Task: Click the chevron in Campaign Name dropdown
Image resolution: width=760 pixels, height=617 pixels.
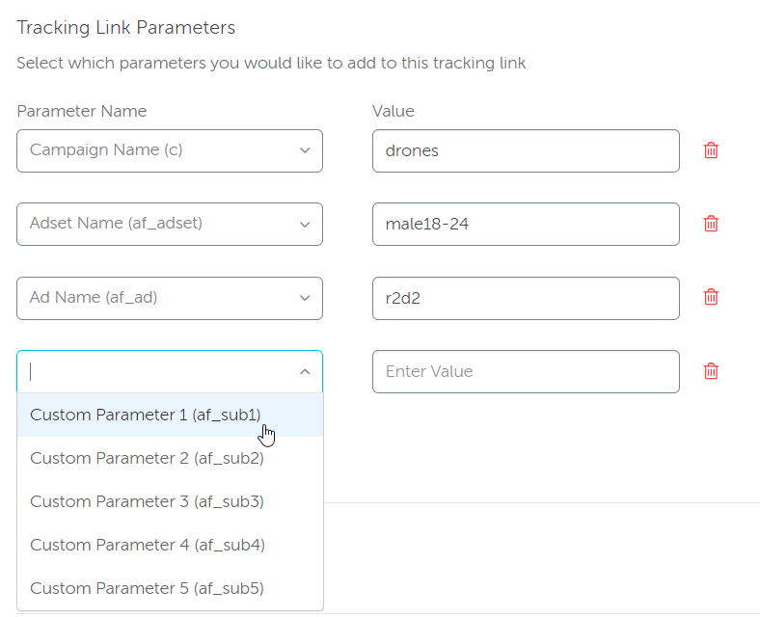Action: (305, 150)
